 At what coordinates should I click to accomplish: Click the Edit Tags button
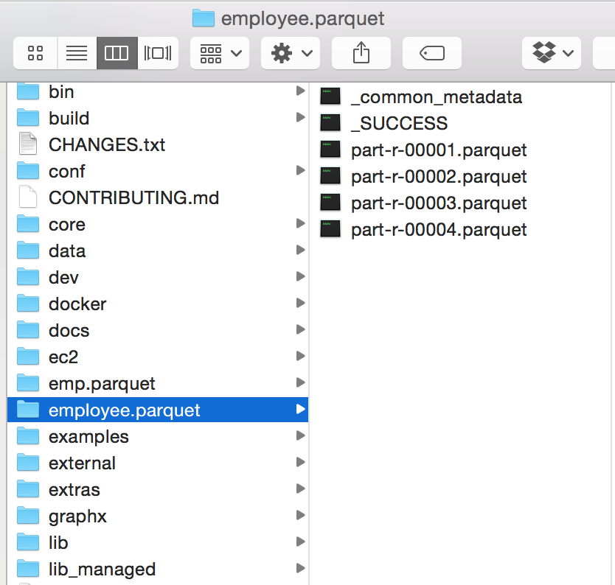[431, 53]
